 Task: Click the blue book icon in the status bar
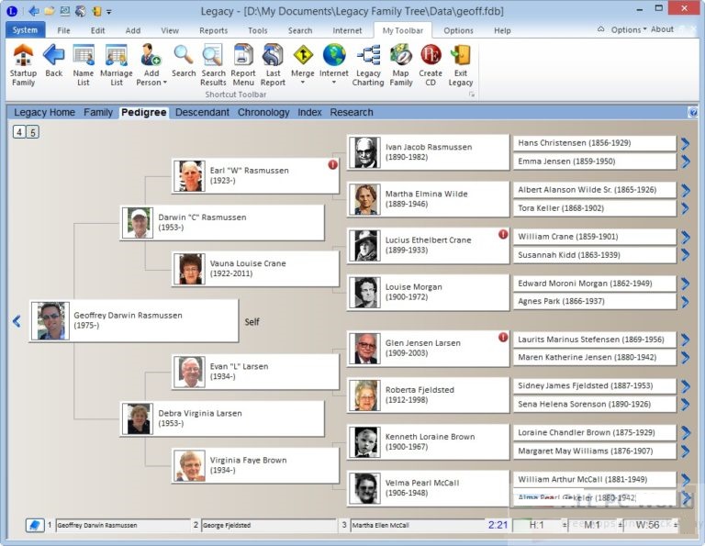coord(35,525)
